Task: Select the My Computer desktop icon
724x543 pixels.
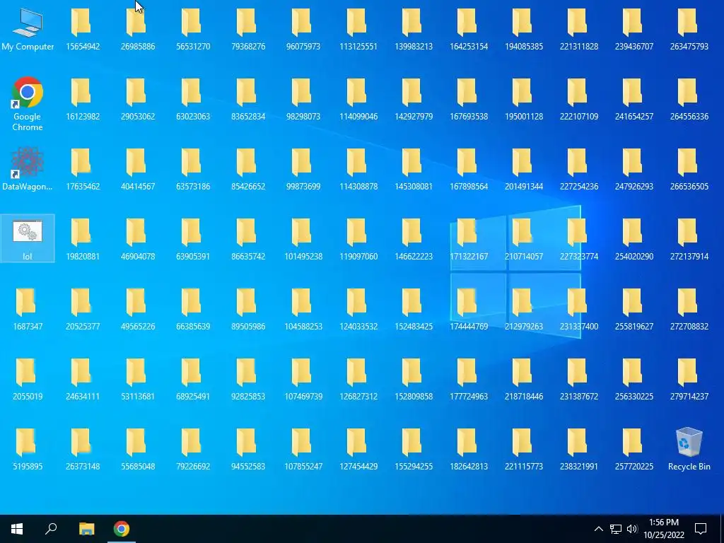Action: 28,28
